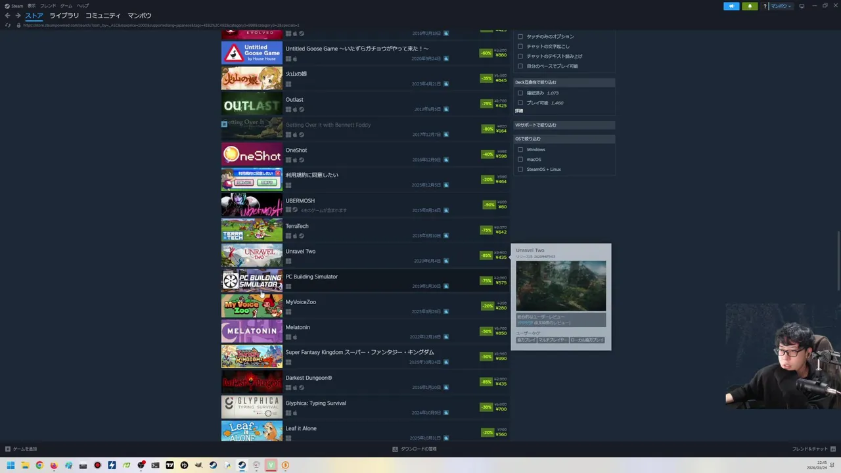Click the active Steam taskbar icon

tap(242, 465)
